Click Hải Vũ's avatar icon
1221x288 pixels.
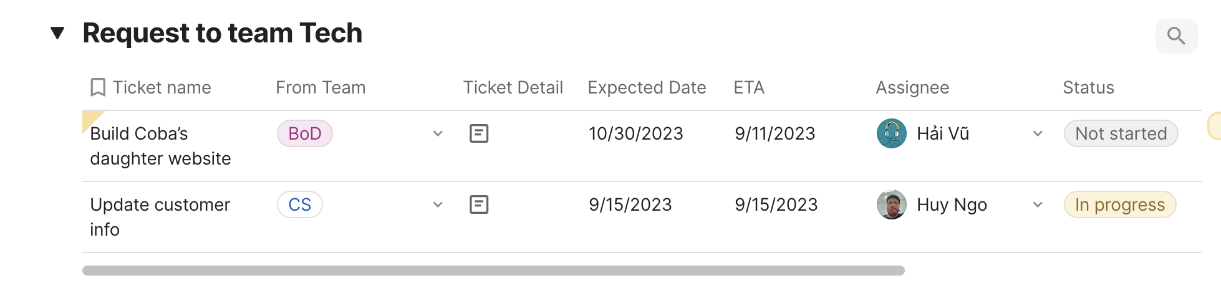(x=892, y=133)
